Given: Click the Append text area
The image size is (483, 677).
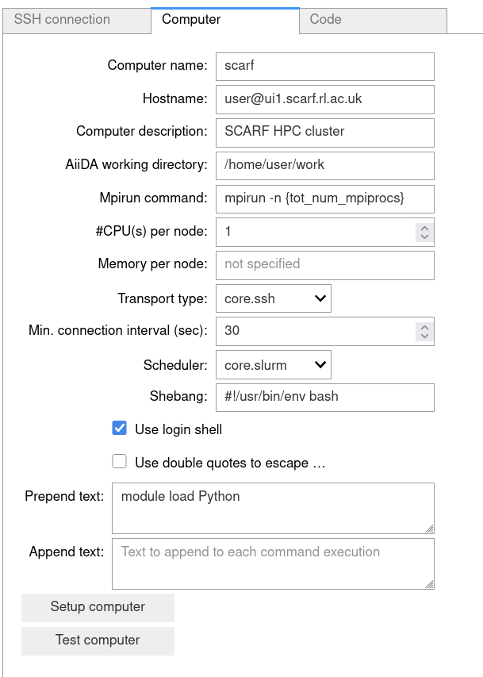Looking at the screenshot, I should [x=273, y=564].
